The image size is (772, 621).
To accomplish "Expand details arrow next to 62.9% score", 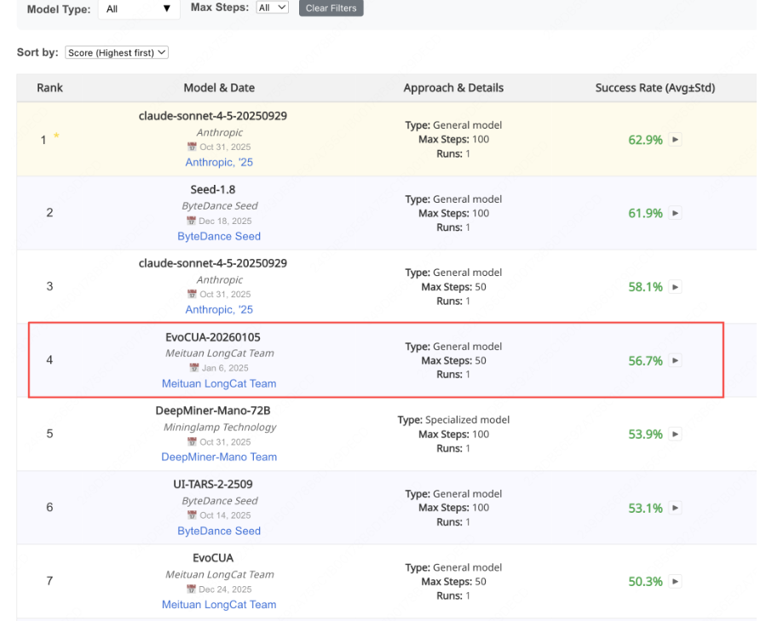I will [676, 140].
